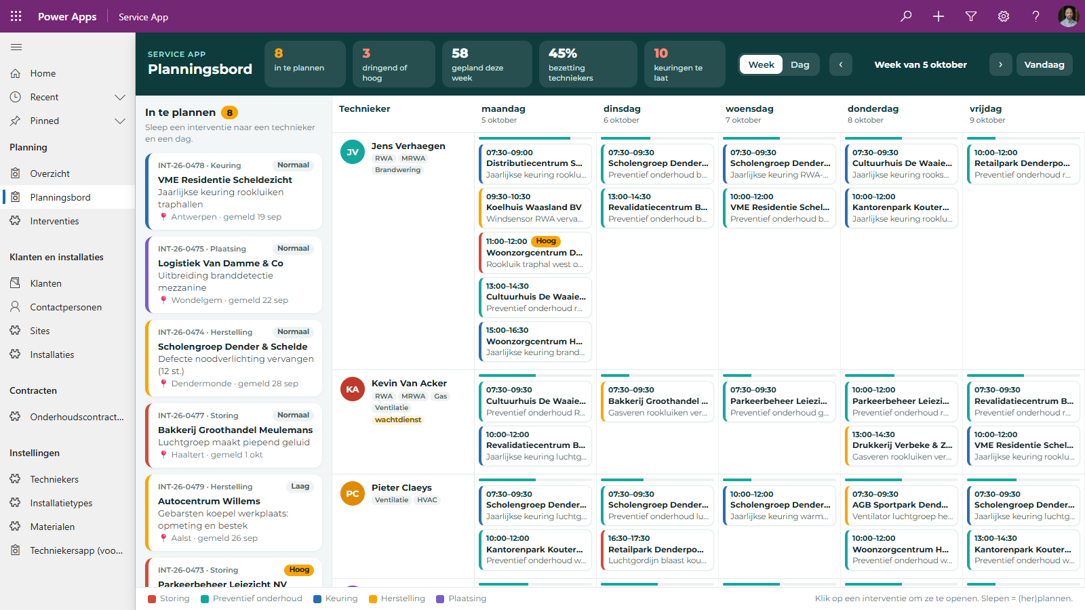Click Pieter Claeys' PC avatar
1085x610 pixels.
click(353, 493)
